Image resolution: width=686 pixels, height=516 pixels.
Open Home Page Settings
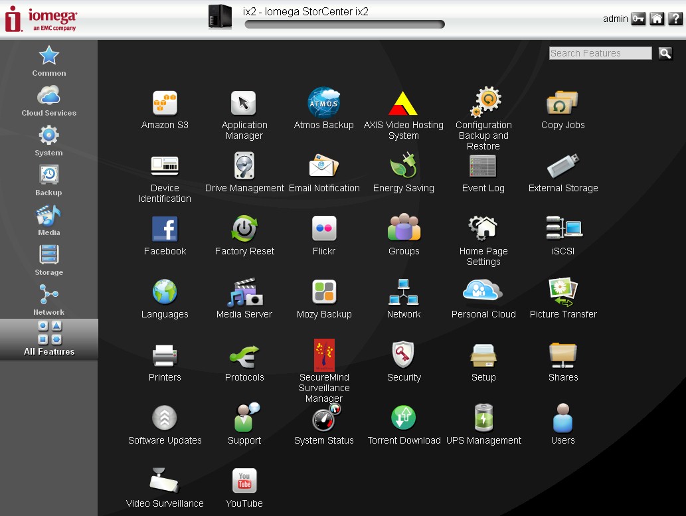[483, 240]
